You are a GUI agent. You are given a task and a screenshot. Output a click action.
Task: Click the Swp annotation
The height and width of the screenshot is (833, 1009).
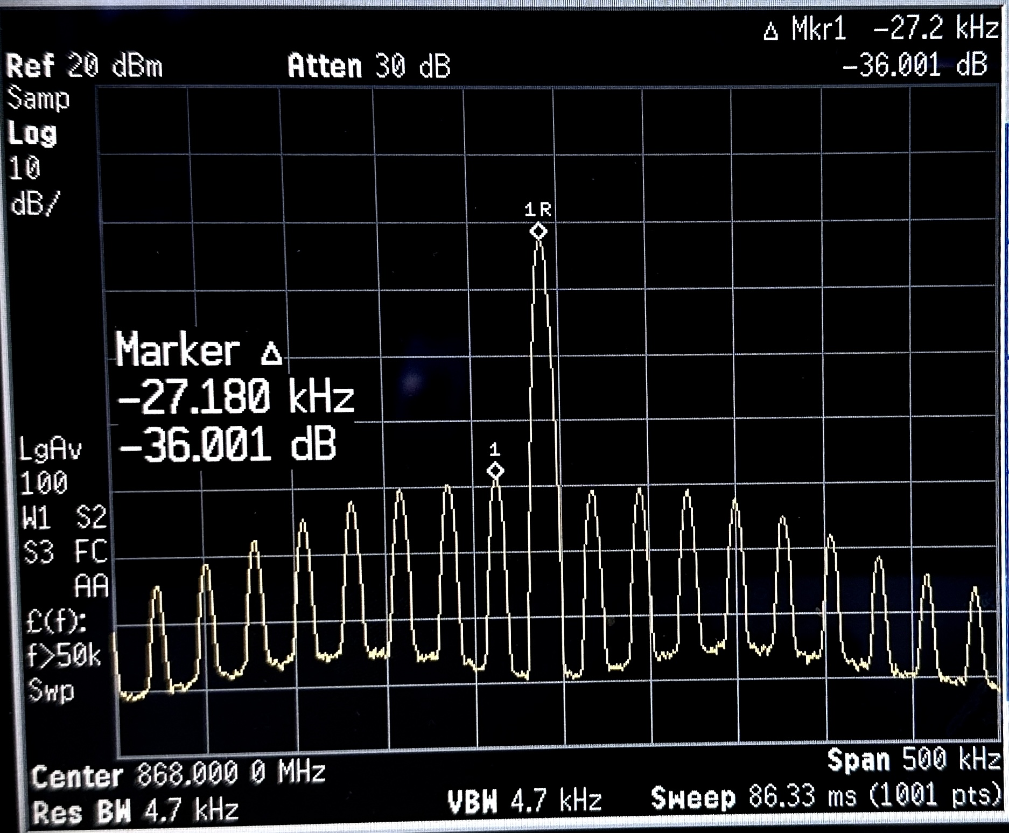coord(51,690)
